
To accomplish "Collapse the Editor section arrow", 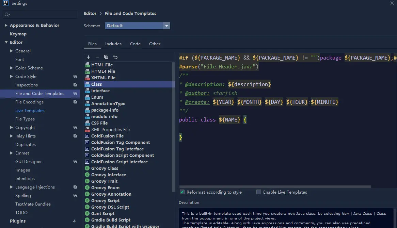I will (6, 42).
